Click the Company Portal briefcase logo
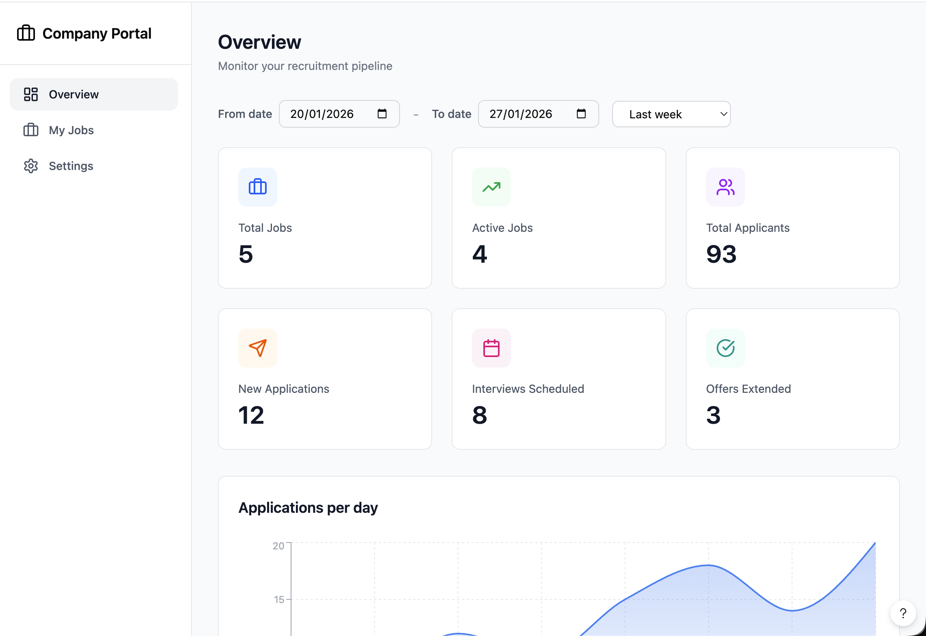The image size is (926, 636). [x=26, y=33]
